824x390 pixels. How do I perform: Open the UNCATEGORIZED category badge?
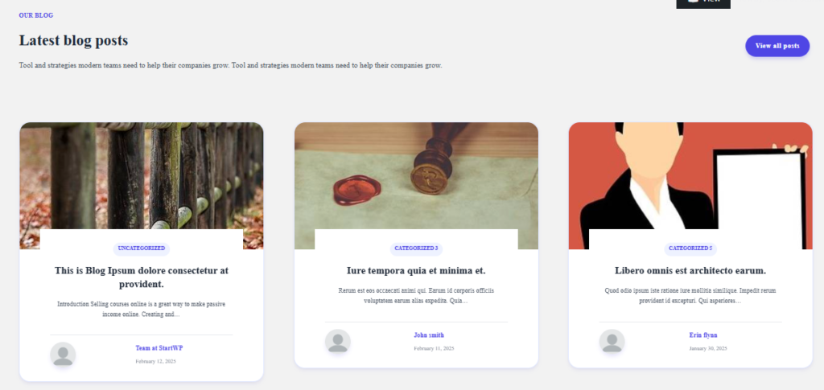(142, 248)
